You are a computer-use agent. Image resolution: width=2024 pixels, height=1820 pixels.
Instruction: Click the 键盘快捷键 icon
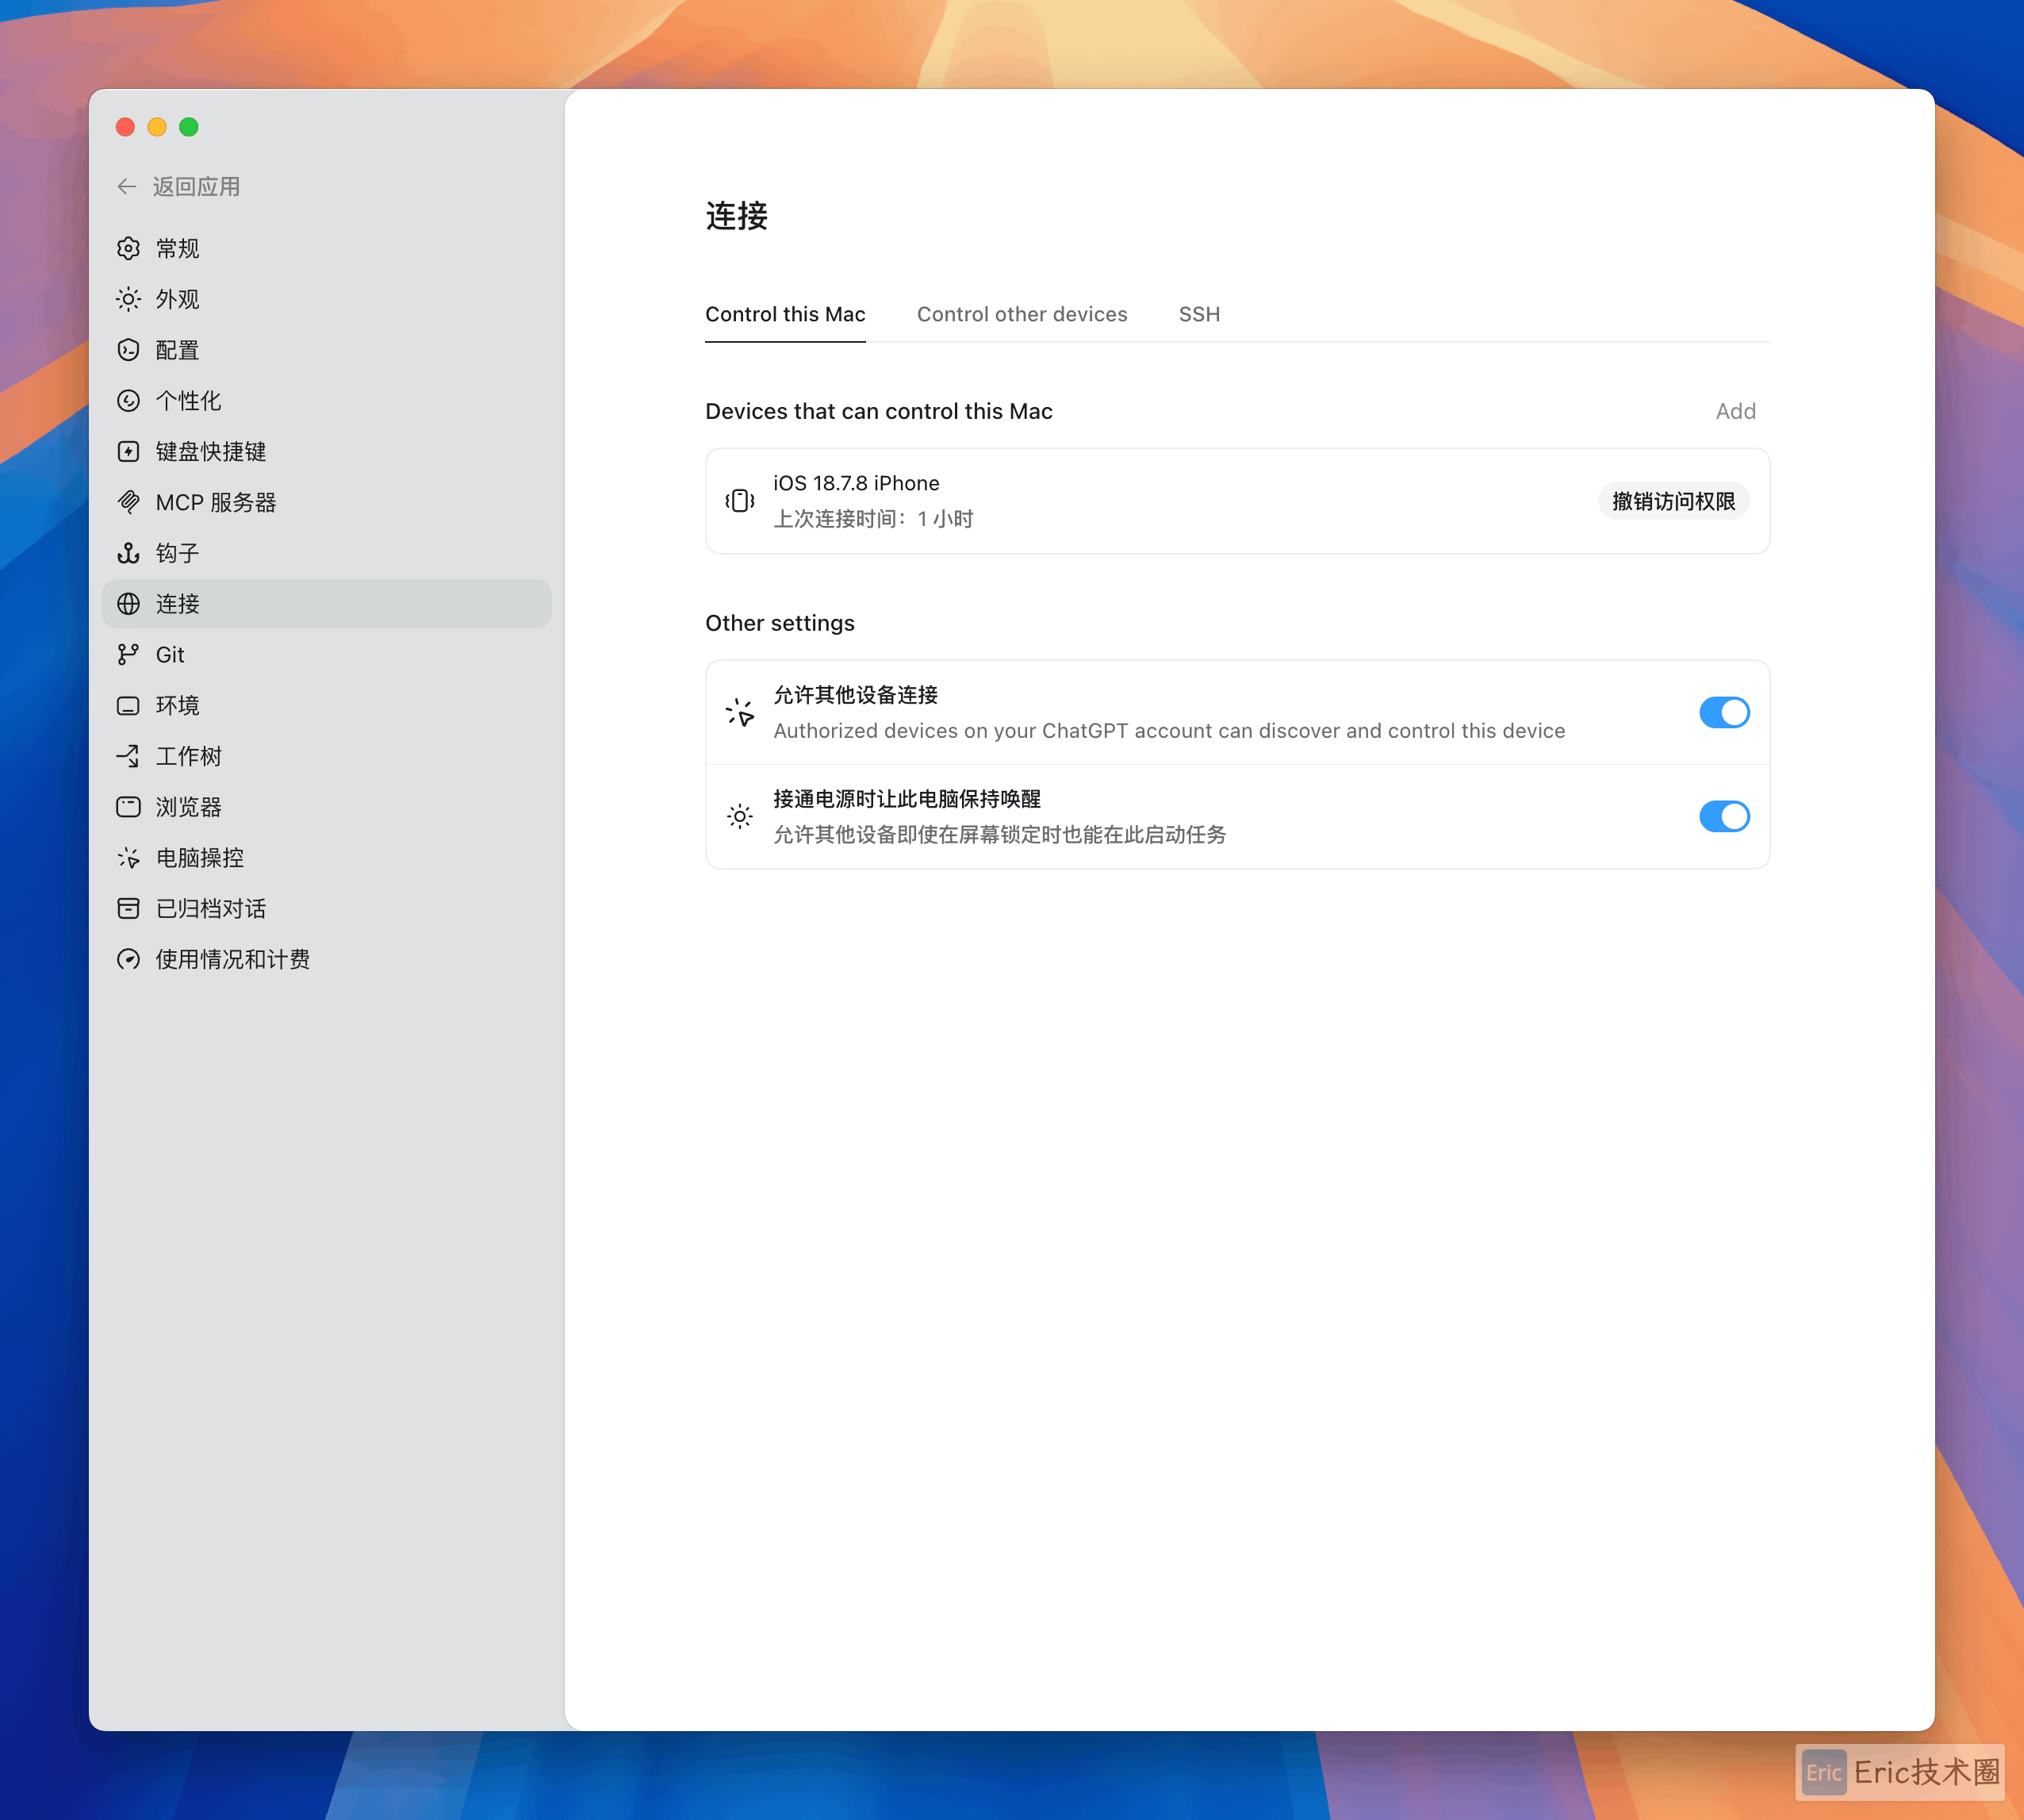click(x=128, y=452)
